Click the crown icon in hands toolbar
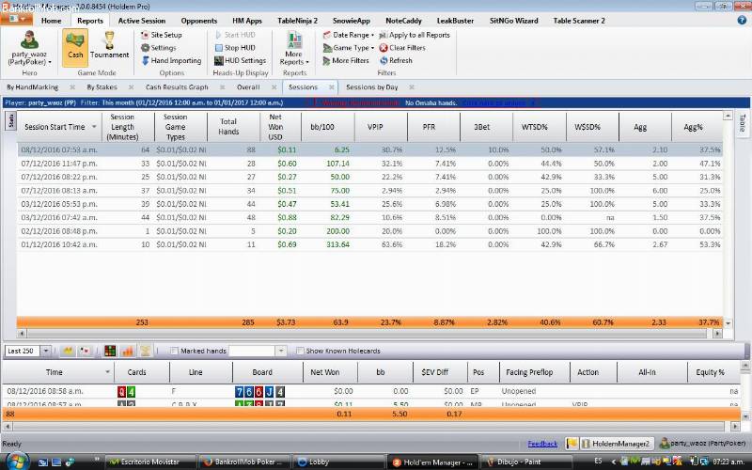This screenshot has height=470, width=752. point(68,351)
